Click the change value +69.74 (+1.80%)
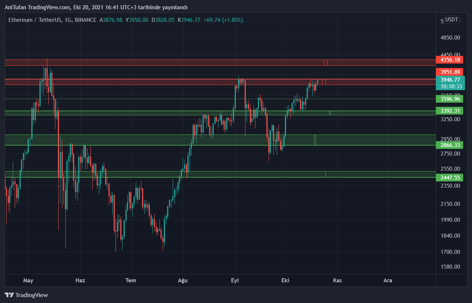Image resolution: width=472 pixels, height=303 pixels. 223,20
